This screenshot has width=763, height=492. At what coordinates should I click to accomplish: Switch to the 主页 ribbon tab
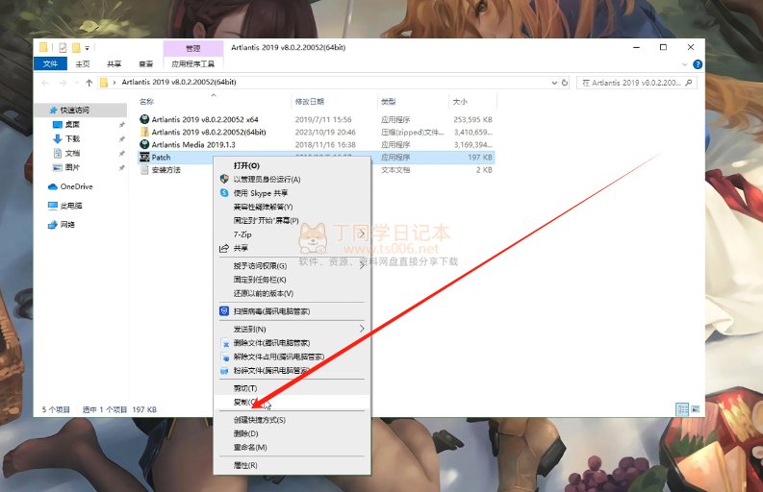coord(82,63)
